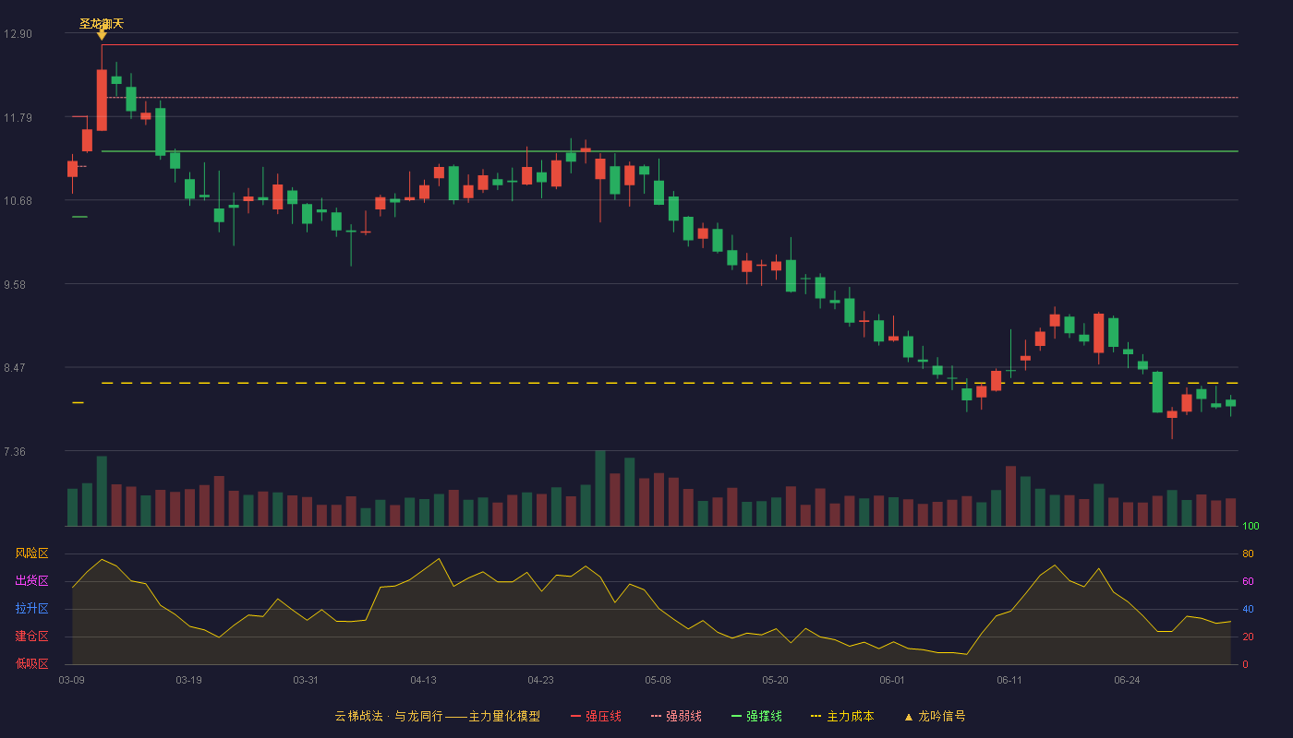The width and height of the screenshot is (1293, 738).
Task: Toggle the 主力成本 legend entry
Action: point(842,716)
